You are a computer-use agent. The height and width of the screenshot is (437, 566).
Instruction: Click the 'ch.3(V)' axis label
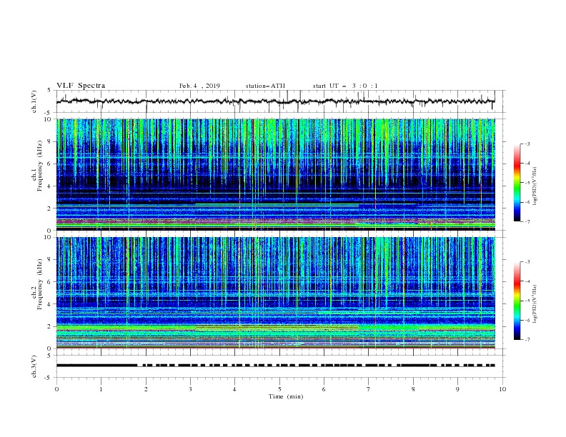[34, 366]
